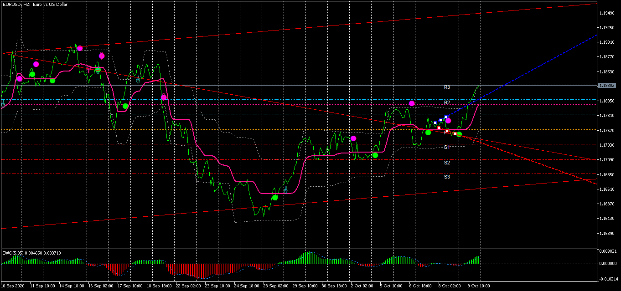This screenshot has width=621, height=291.
Task: Click the 14 Sep 18:00 time label
Action: coord(72,286)
